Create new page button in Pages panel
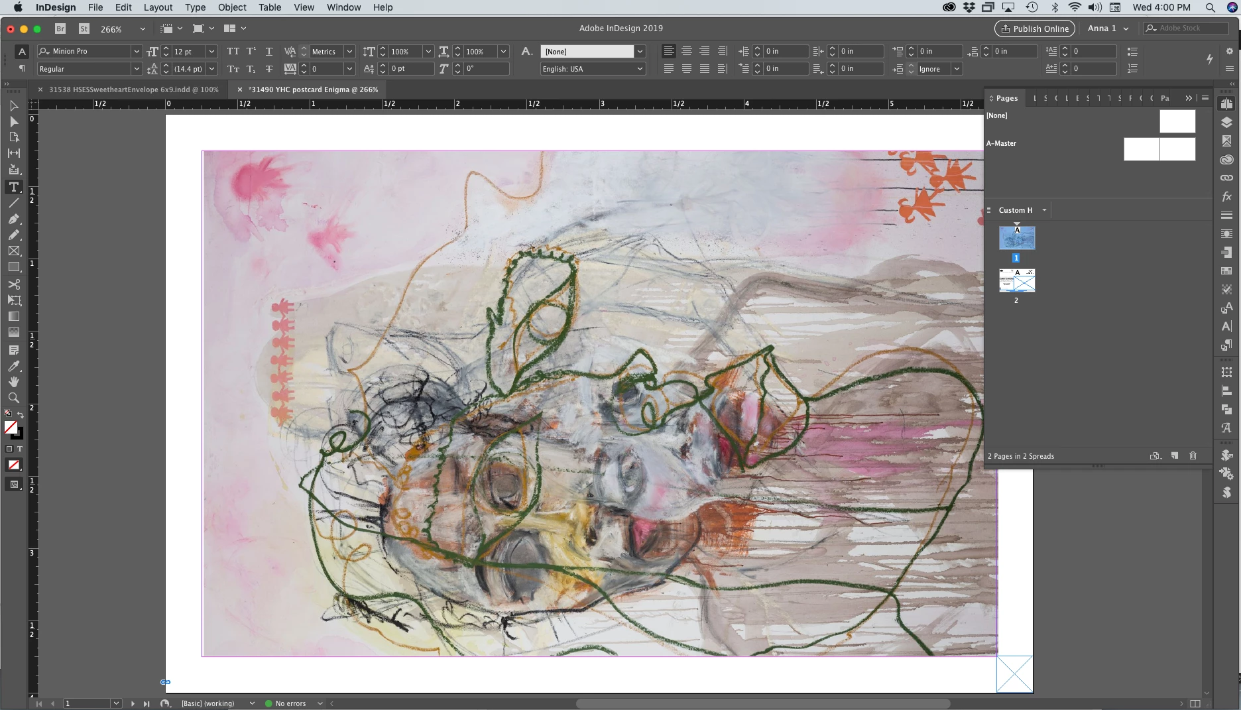Image resolution: width=1241 pixels, height=710 pixels. 1174,456
